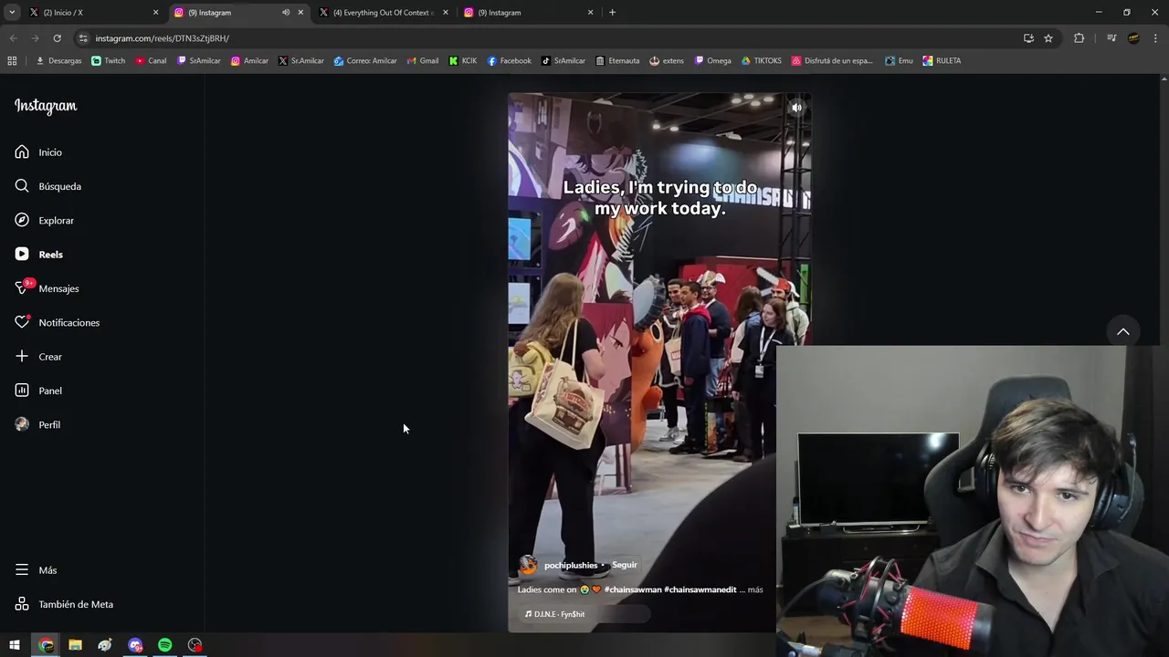
Task: Open RULETA bookmark
Action: click(x=942, y=61)
